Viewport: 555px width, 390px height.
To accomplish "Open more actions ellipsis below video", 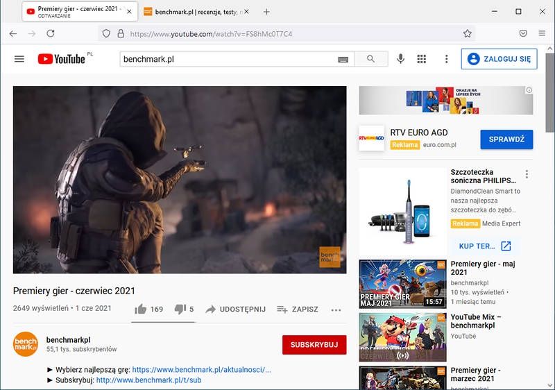I will (x=336, y=310).
